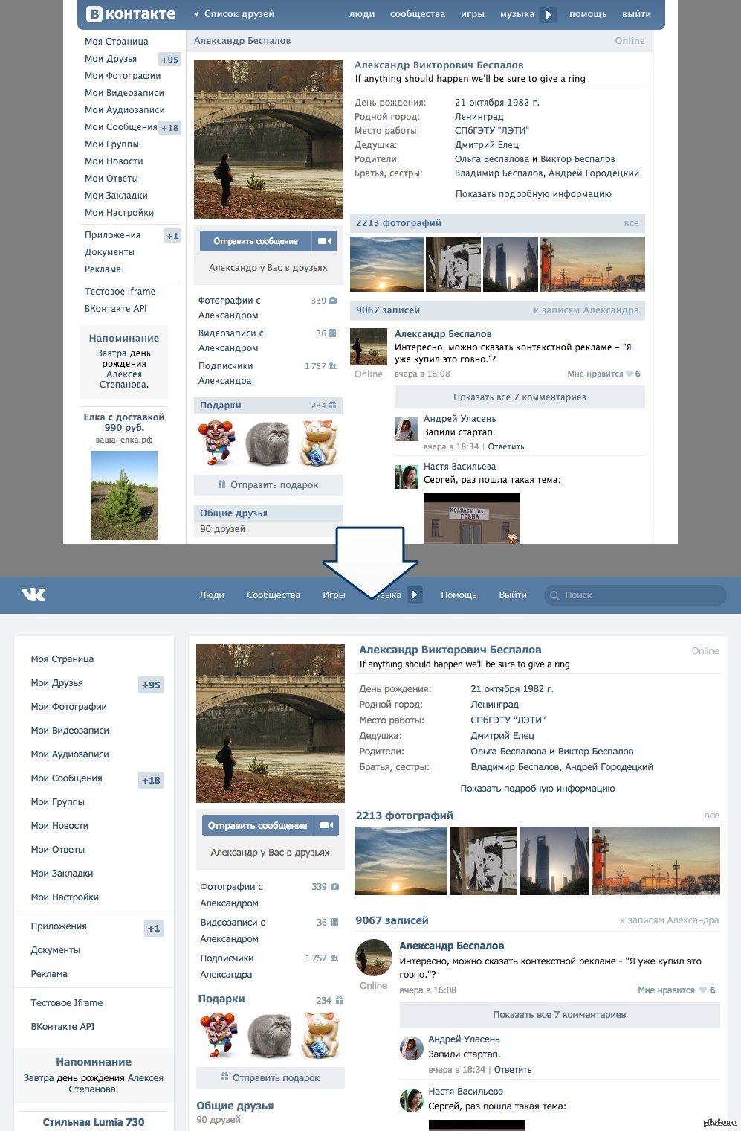Click the video call camera icon in the lower profile
This screenshot has width=741, height=1131.
coord(326,825)
